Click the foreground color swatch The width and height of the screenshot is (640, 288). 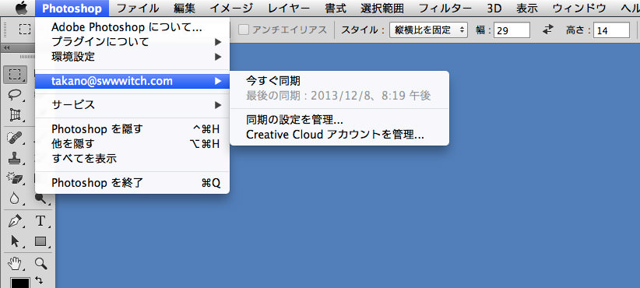(x=19, y=283)
